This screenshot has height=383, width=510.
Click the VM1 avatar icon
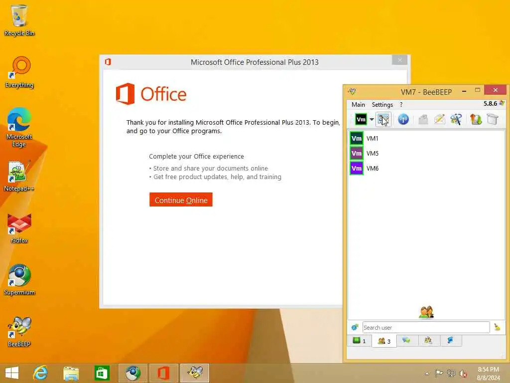click(x=357, y=139)
